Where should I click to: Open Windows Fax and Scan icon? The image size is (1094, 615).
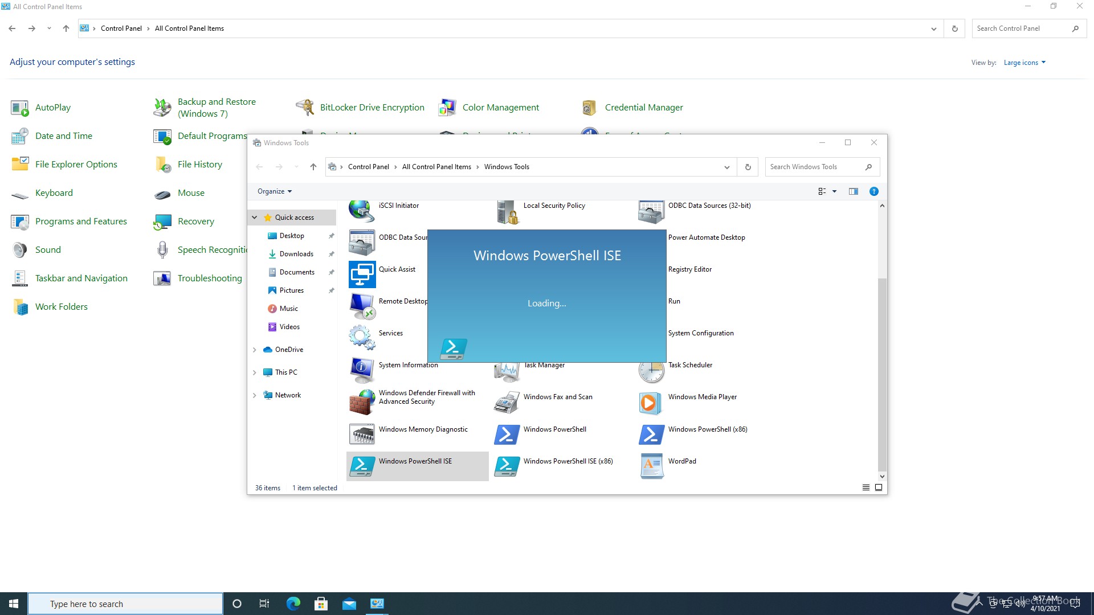pos(507,402)
